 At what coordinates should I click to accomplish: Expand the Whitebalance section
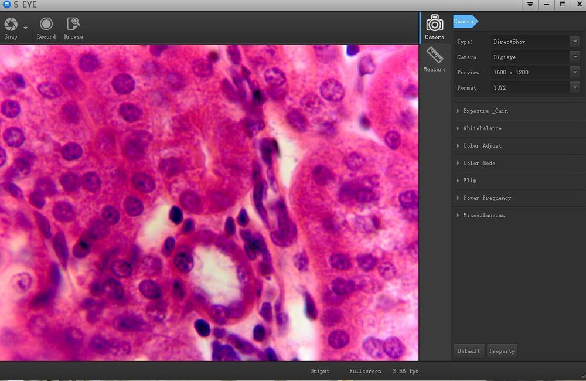pos(482,128)
